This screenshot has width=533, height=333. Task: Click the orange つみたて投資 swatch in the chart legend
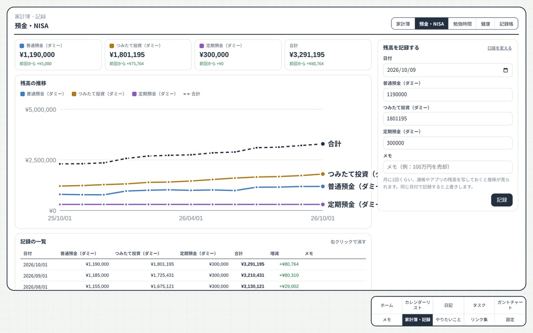74,94
